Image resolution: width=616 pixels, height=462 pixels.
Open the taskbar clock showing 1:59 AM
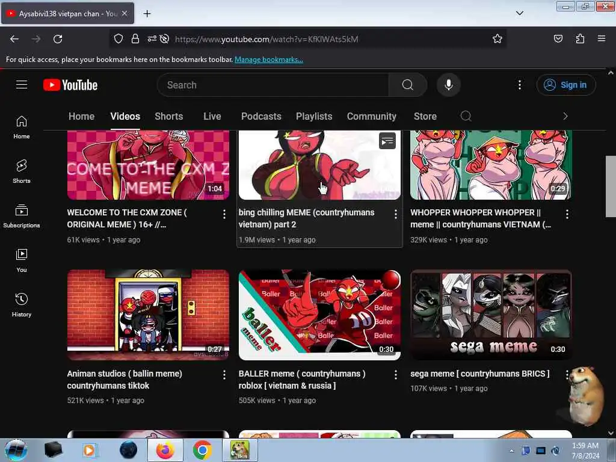(585, 451)
